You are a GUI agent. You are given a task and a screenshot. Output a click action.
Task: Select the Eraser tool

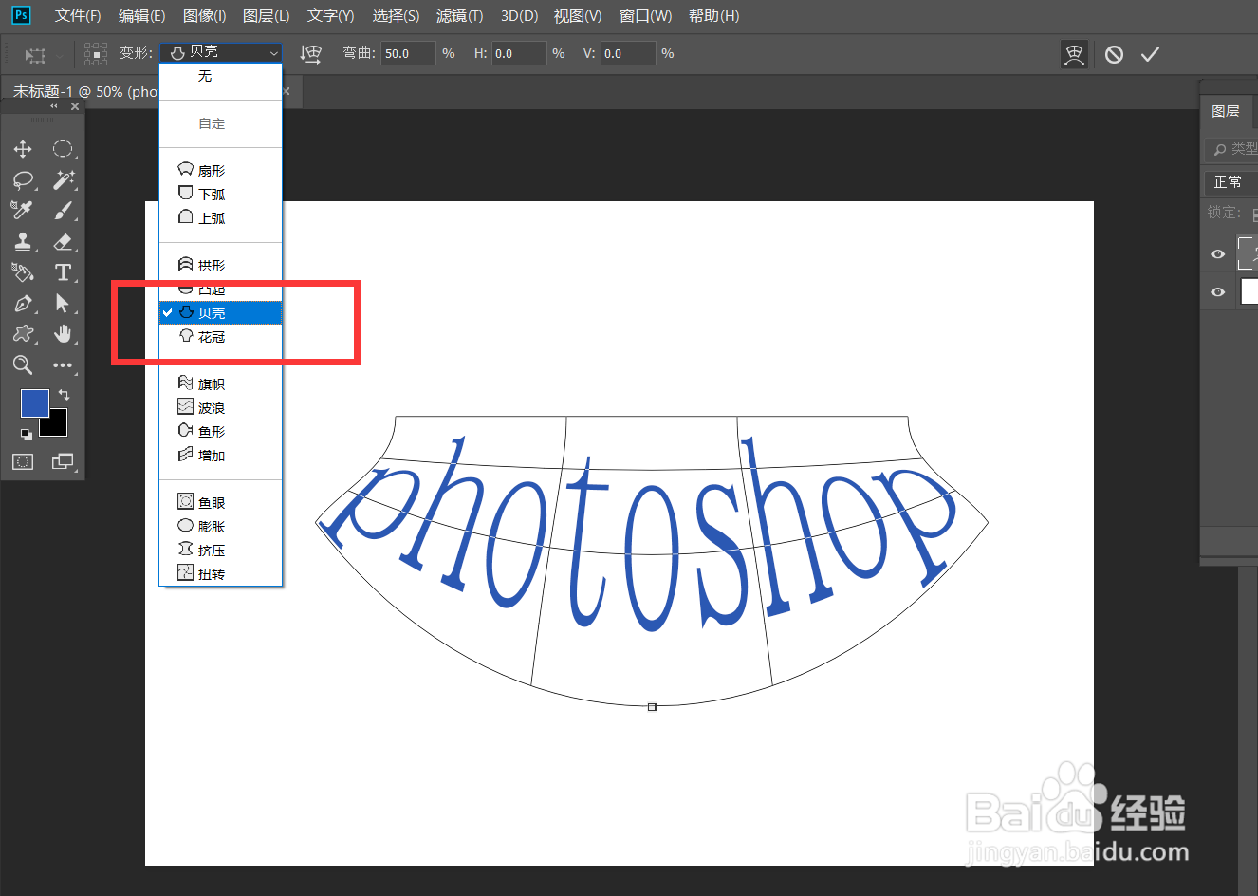pos(63,242)
